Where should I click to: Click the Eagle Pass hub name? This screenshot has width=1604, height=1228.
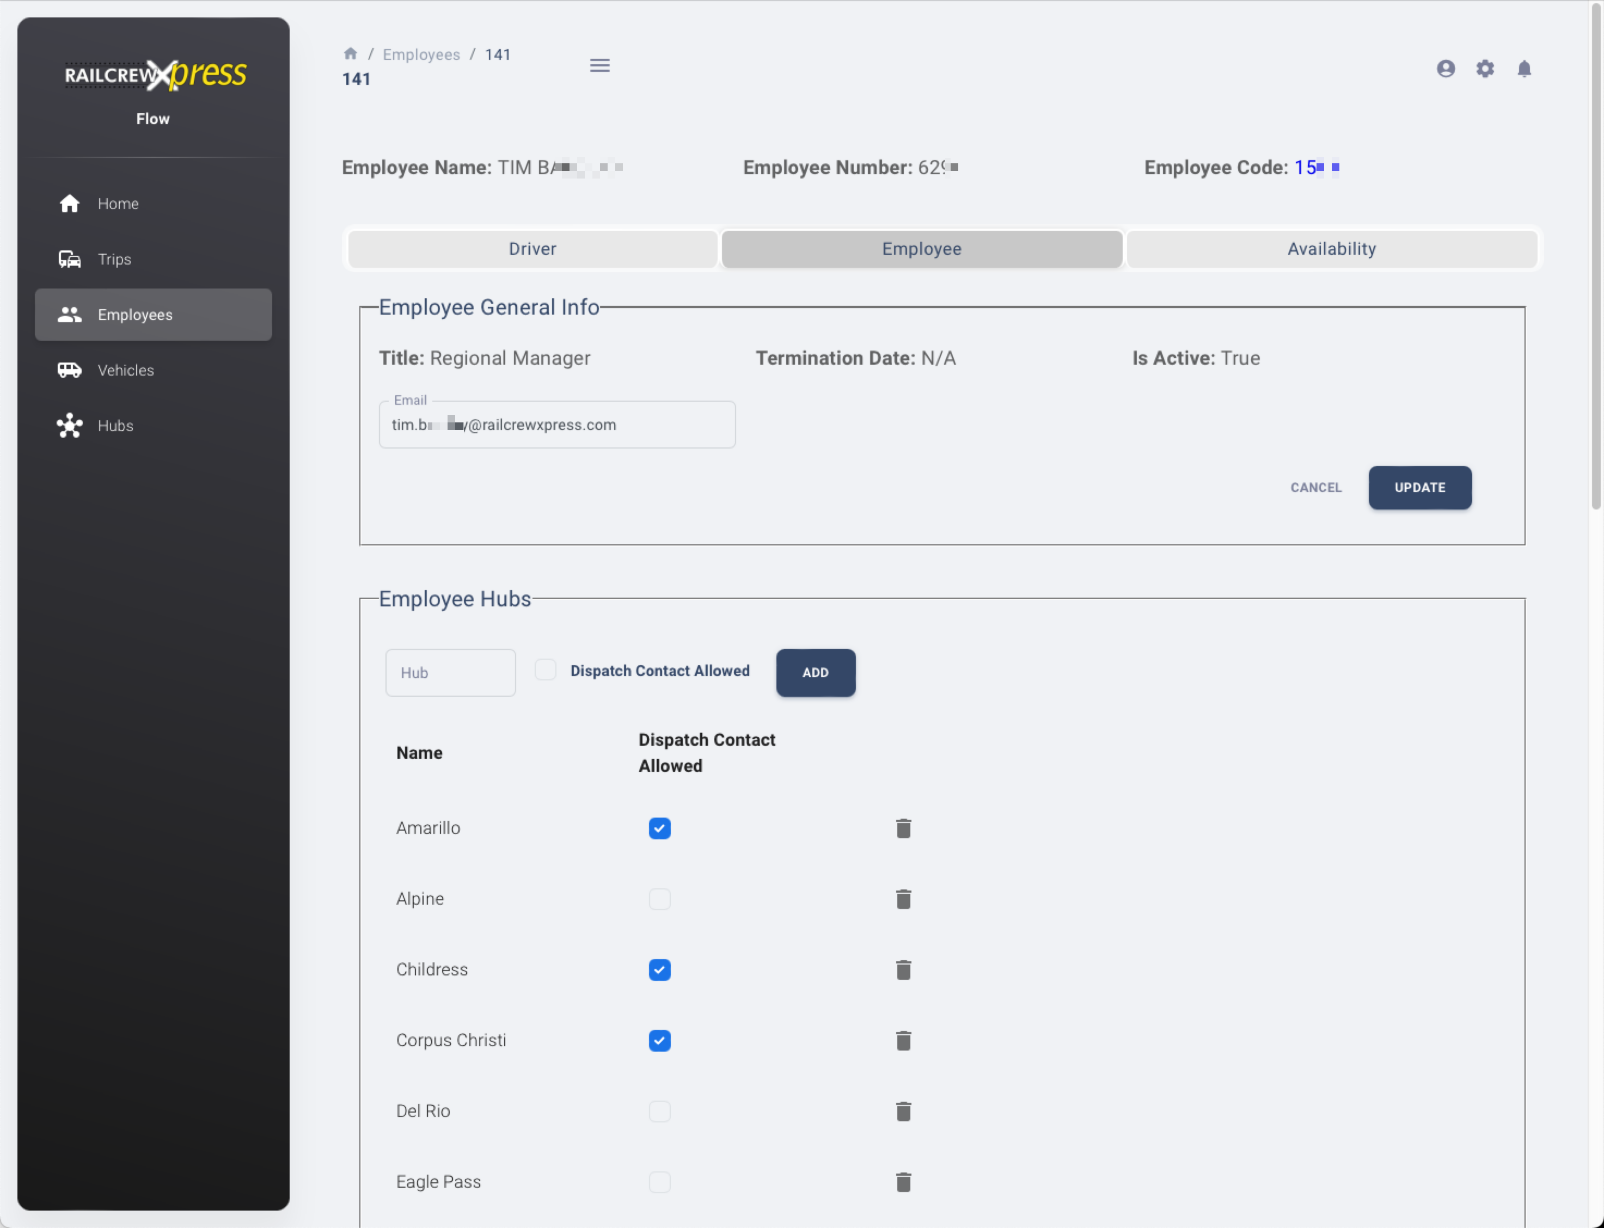[x=439, y=1182]
